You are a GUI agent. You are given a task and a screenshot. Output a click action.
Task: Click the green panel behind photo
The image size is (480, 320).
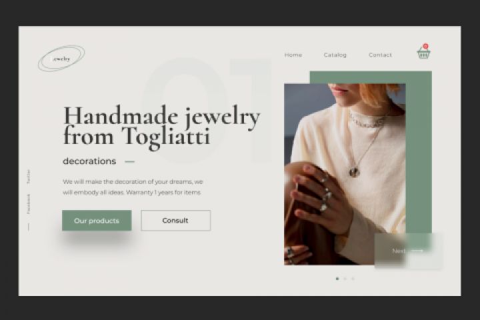419,153
